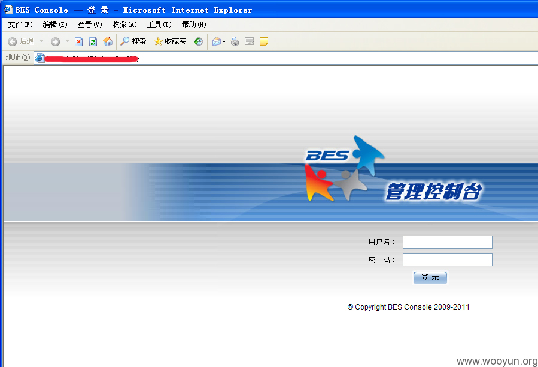Click the IE document icon in title bar

8,10
